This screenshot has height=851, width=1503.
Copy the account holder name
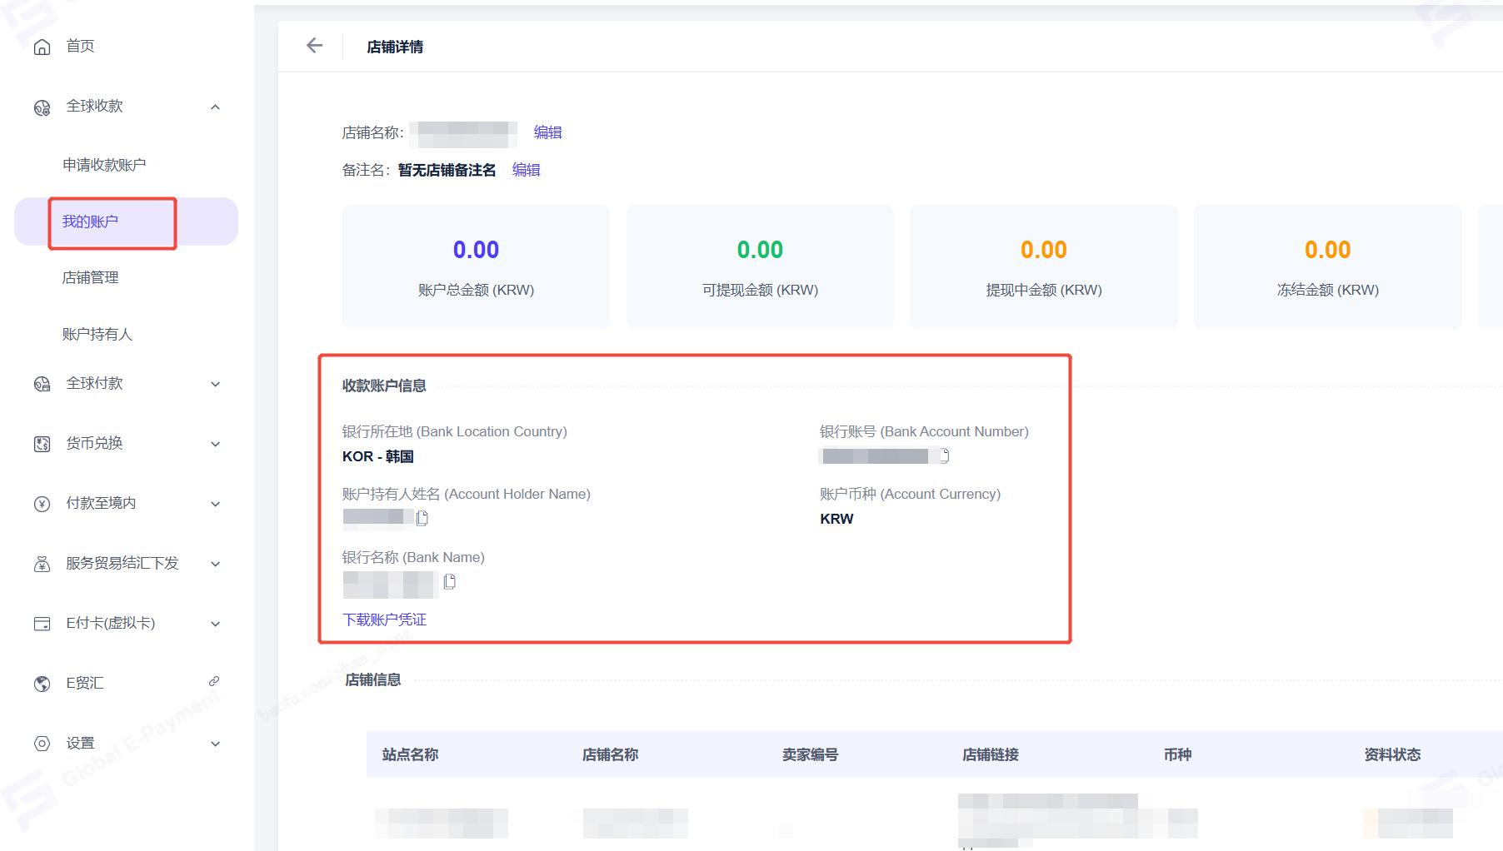(x=422, y=518)
